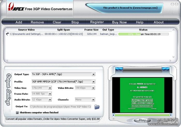Click the list scroll-down double chevron
The height and width of the screenshot is (127, 181).
pos(174,57)
